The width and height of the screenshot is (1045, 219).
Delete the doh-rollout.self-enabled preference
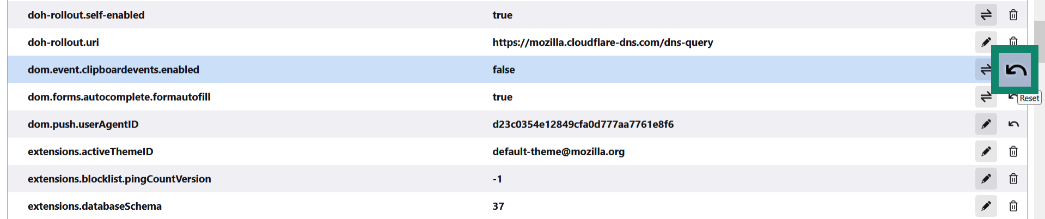[1013, 15]
